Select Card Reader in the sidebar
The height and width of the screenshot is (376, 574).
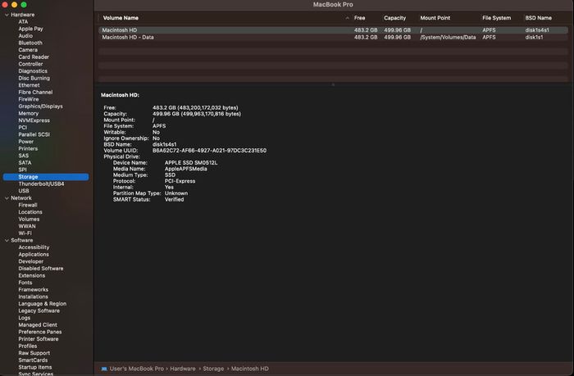(34, 57)
